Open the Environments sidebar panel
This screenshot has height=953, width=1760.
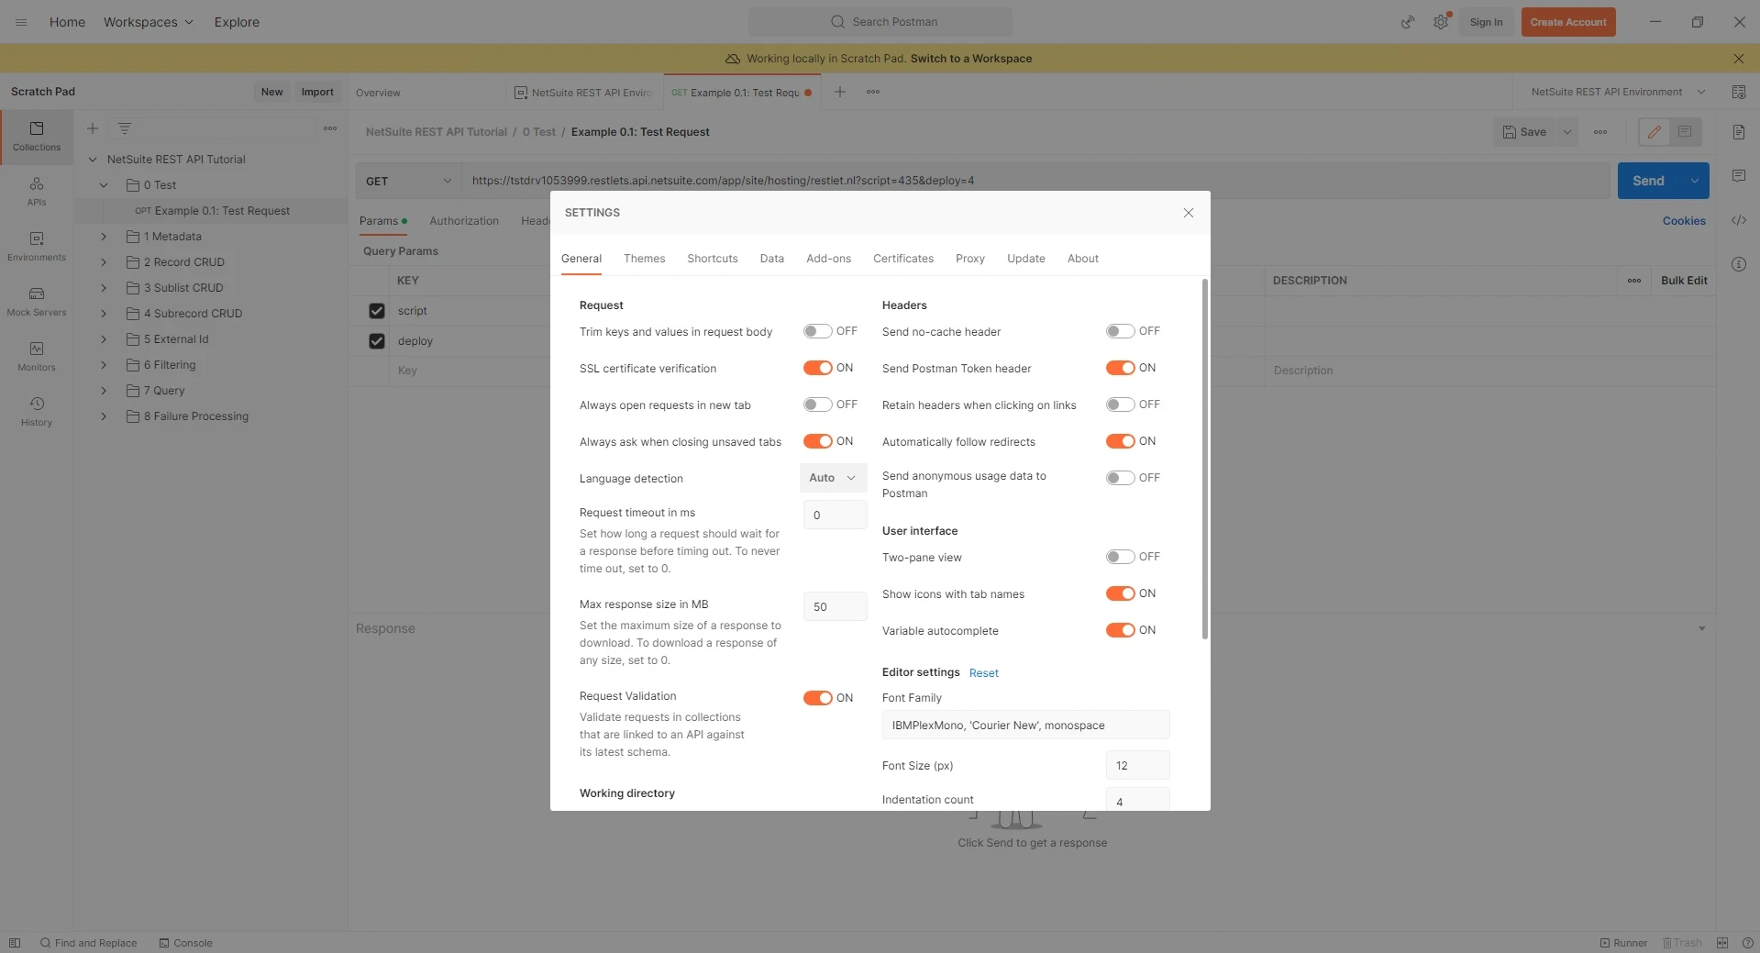click(x=37, y=247)
